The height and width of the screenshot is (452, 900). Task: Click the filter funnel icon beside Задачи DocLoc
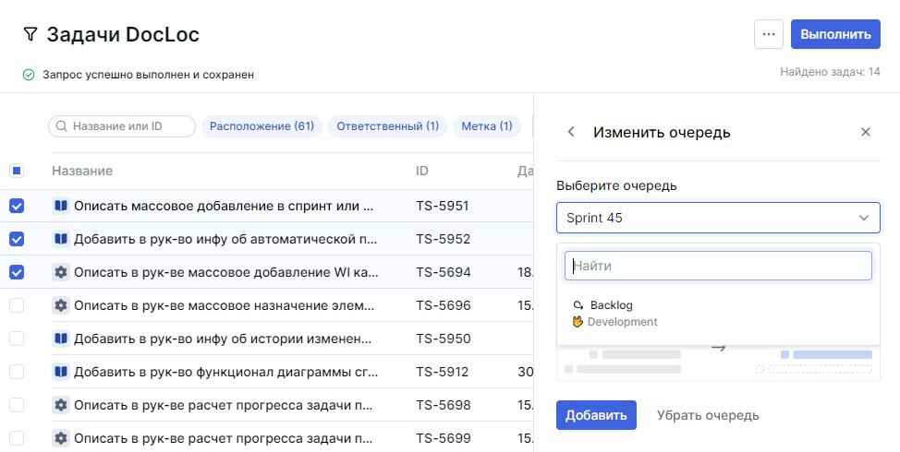[30, 35]
